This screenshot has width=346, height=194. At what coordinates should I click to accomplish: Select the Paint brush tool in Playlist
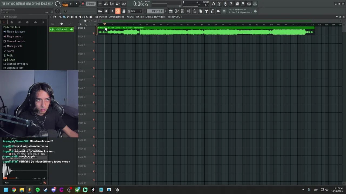64,17
